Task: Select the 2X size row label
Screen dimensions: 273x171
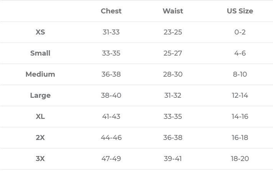Action: coord(40,138)
